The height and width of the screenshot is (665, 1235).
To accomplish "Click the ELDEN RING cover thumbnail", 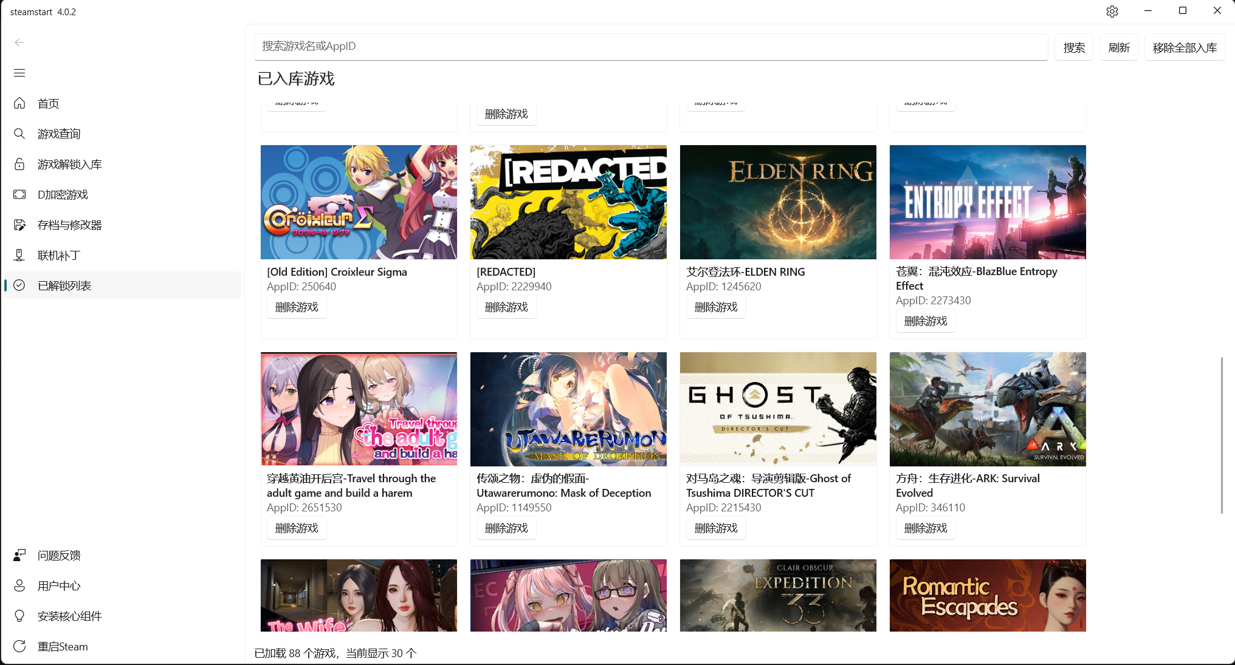I will coord(778,202).
